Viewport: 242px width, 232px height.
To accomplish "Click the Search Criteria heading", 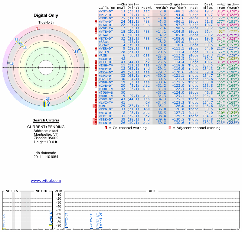I will (46, 120).
